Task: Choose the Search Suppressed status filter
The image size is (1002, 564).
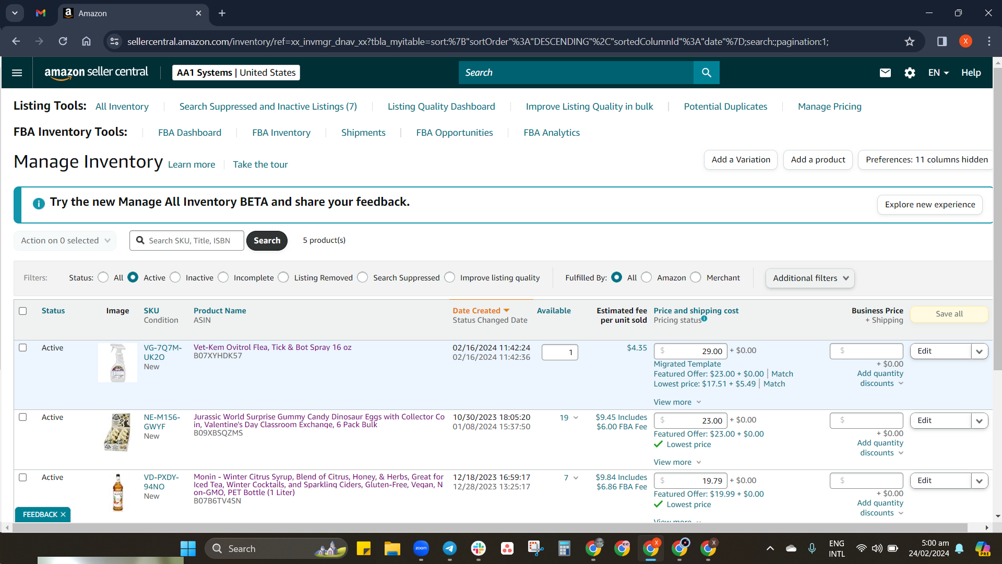Action: coord(363,277)
